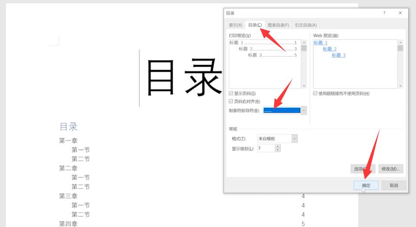Select the 目录(C) tab
Viewport: 416px width, 227px height.
coord(255,25)
